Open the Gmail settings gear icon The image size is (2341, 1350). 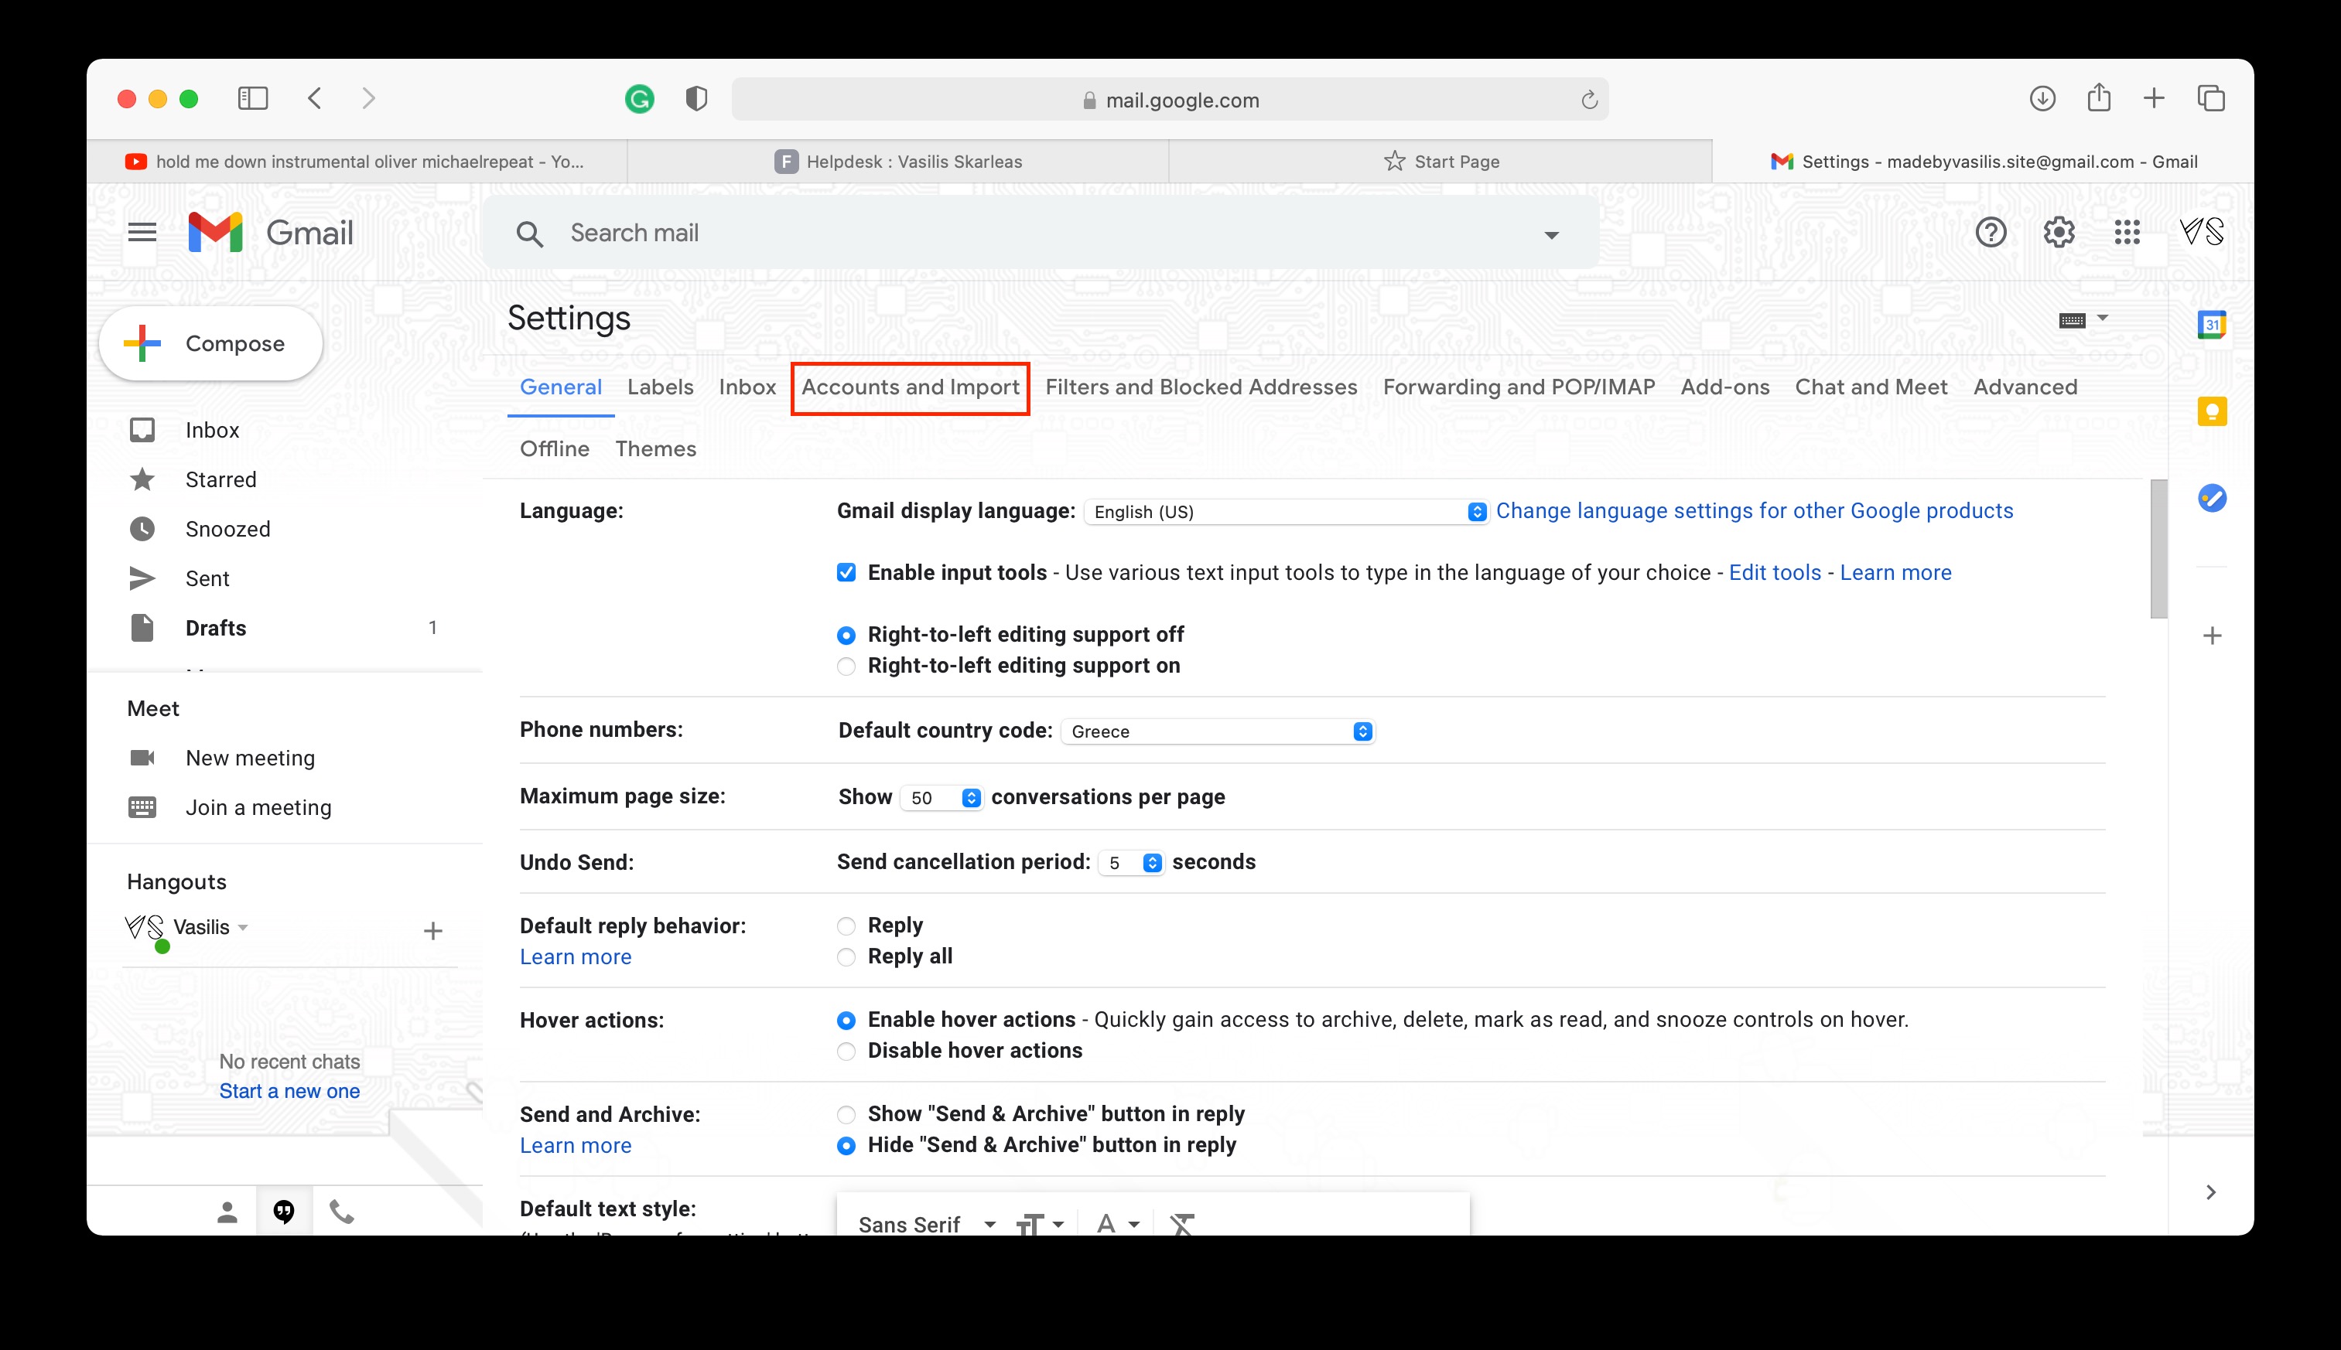(2058, 232)
